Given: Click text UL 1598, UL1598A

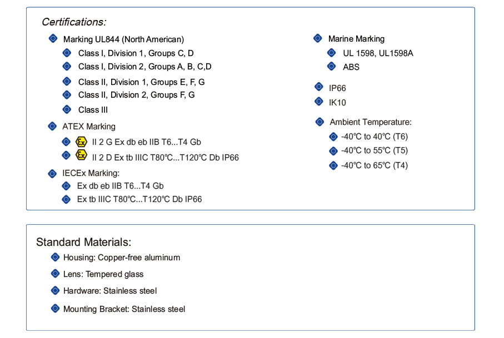Looking at the screenshot, I should (x=378, y=53).
